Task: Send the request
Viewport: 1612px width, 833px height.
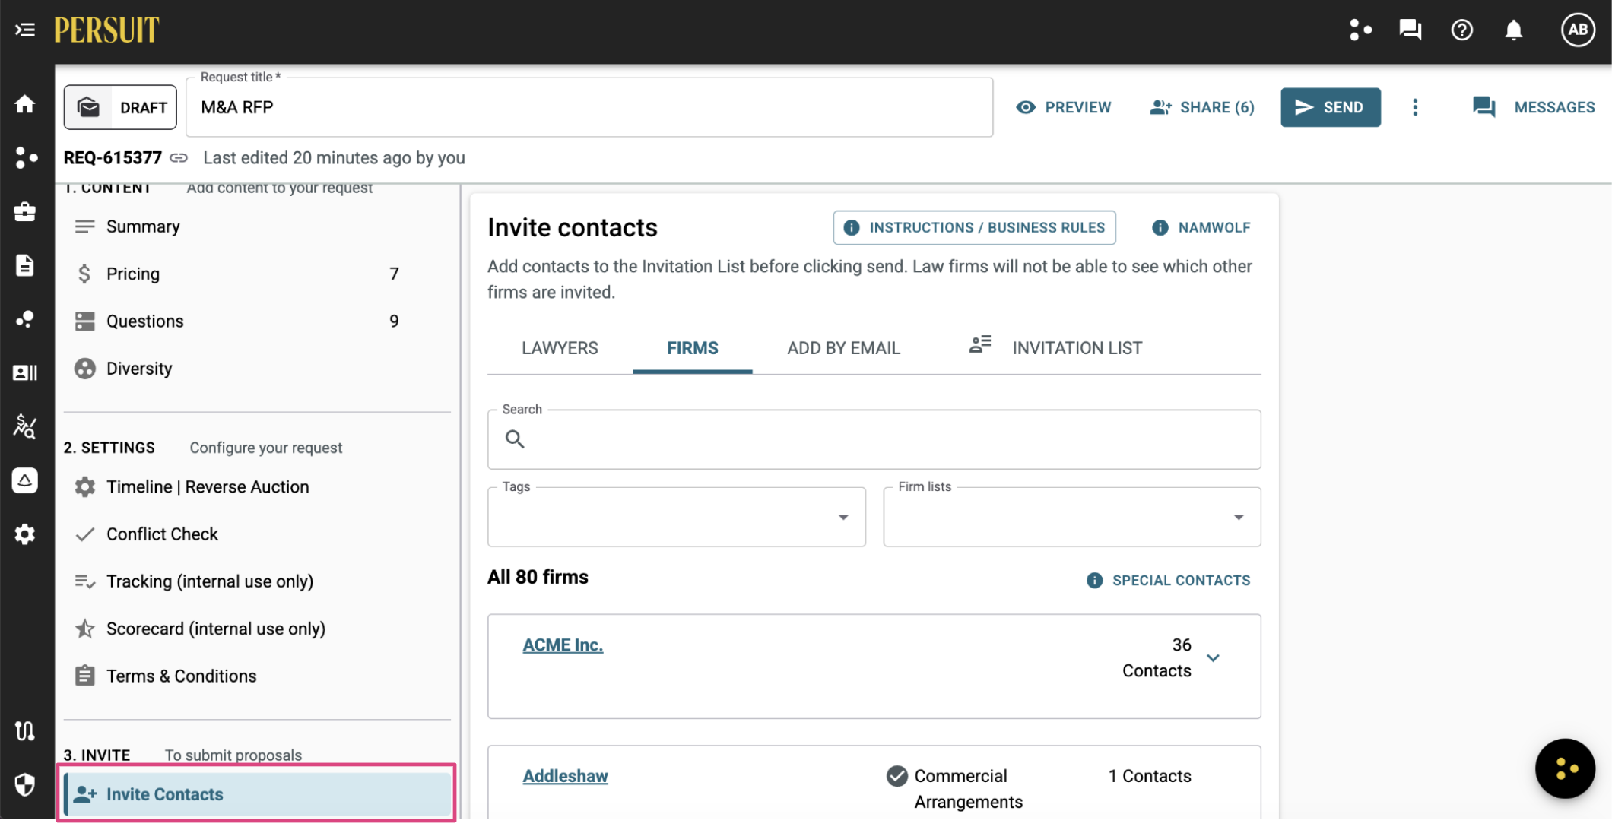Action: coord(1330,107)
